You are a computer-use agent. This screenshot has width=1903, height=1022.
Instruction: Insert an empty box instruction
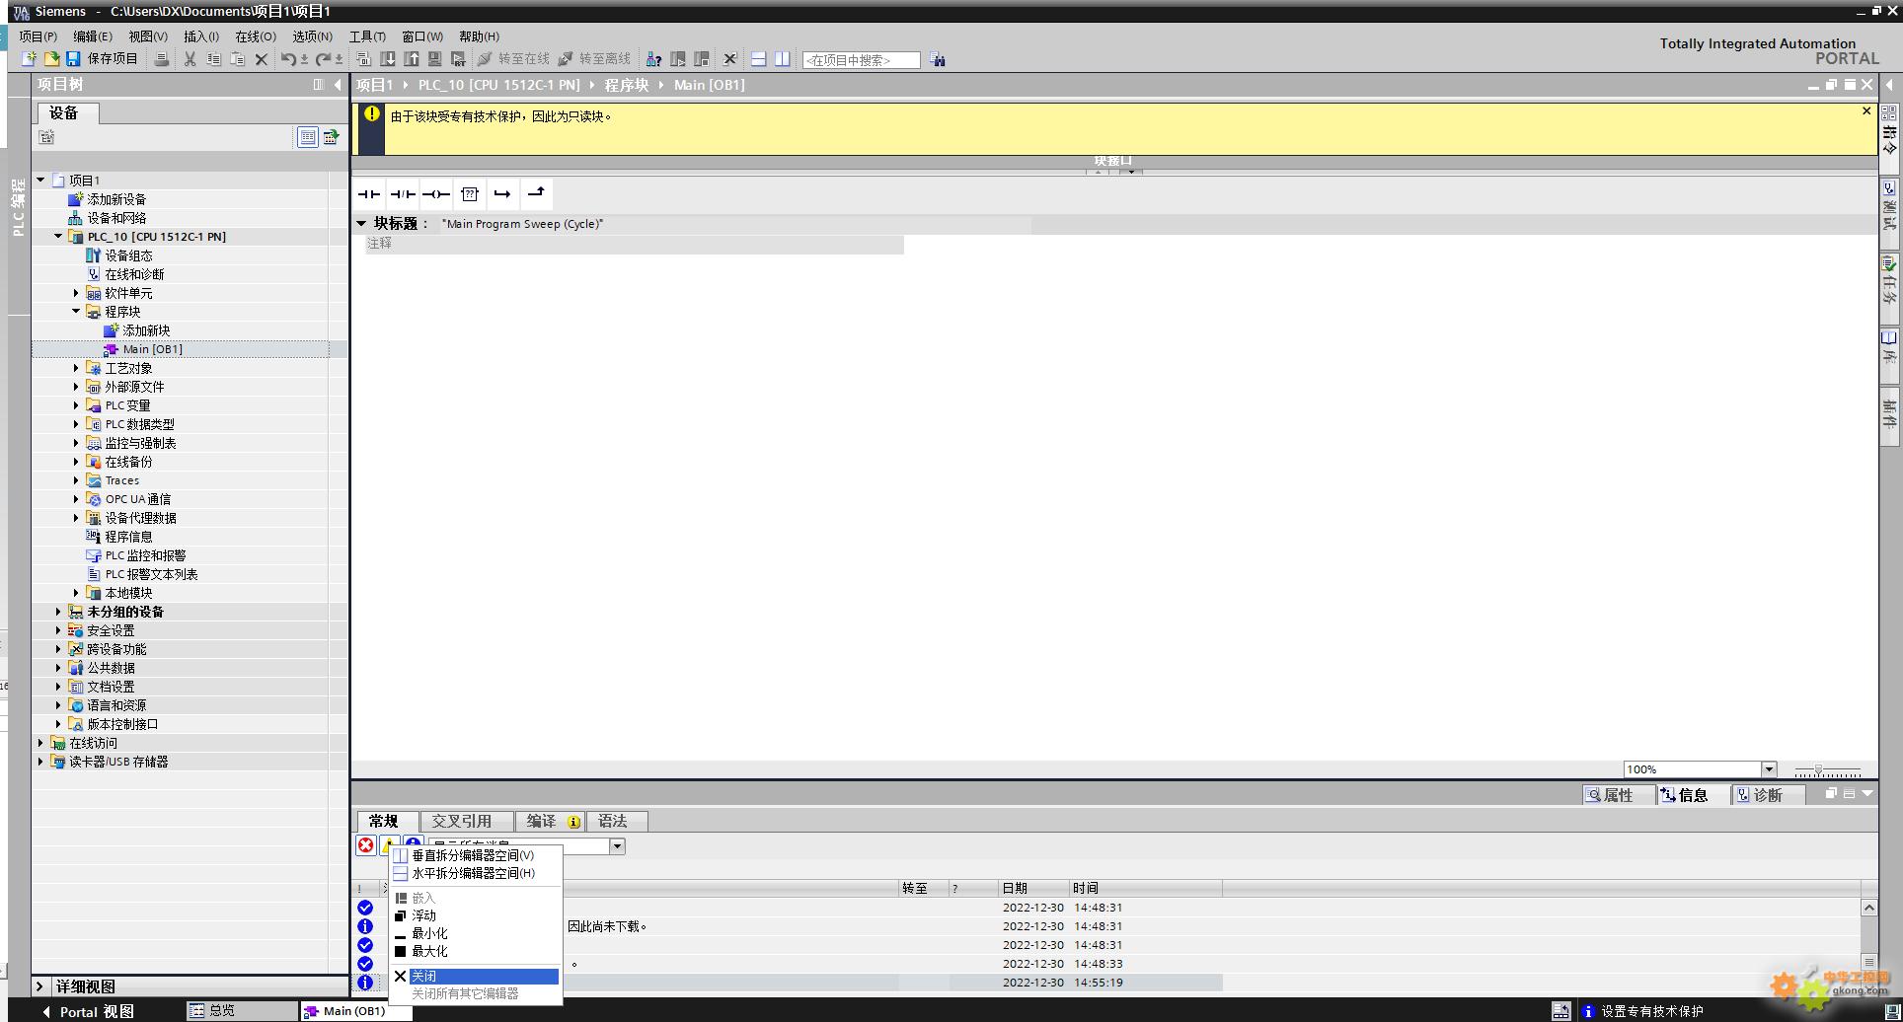pos(470,194)
